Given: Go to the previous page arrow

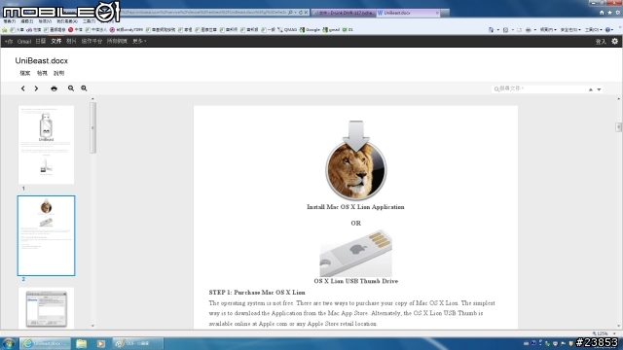Looking at the screenshot, I should [x=23, y=88].
